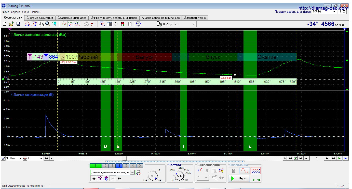352x189 pixels.
Task: Click the pause button
Action: point(234,171)
